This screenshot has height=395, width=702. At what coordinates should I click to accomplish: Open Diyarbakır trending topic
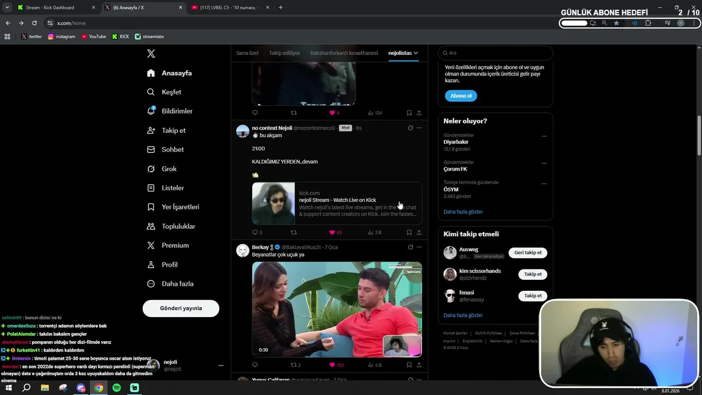[456, 142]
